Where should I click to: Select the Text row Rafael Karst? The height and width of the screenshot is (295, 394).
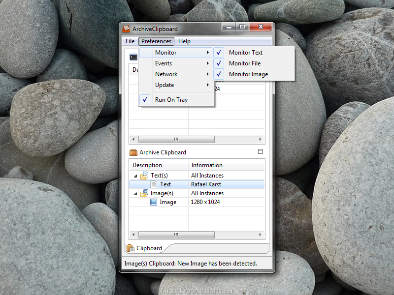(197, 184)
